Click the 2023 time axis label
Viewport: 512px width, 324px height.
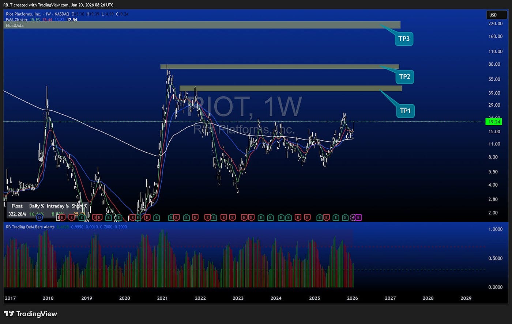click(238, 298)
